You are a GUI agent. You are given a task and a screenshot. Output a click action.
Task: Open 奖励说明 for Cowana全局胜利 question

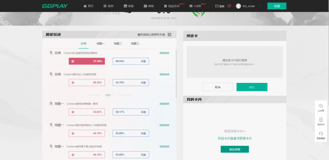pyautogui.click(x=164, y=53)
